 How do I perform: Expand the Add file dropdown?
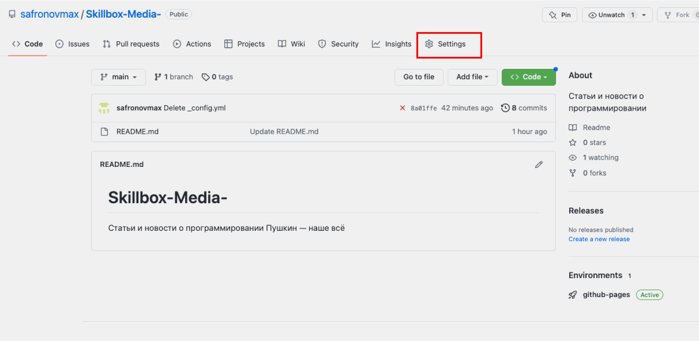click(x=473, y=77)
